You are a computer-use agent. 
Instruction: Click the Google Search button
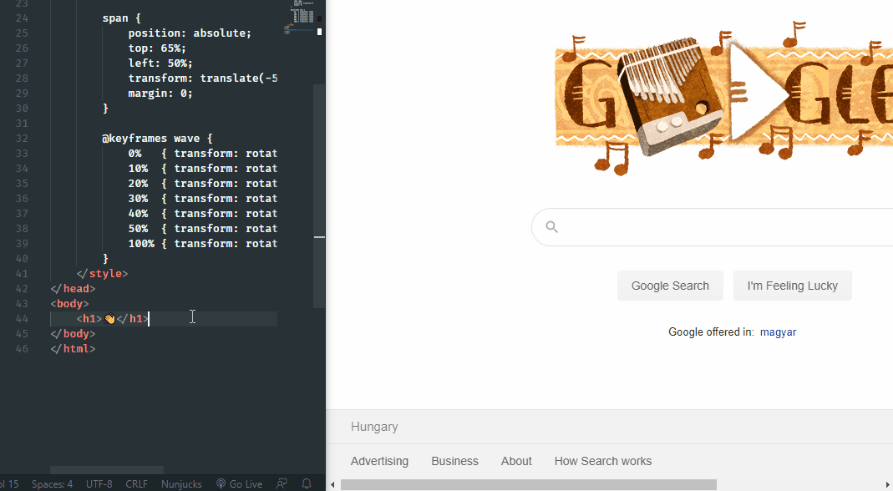(670, 286)
